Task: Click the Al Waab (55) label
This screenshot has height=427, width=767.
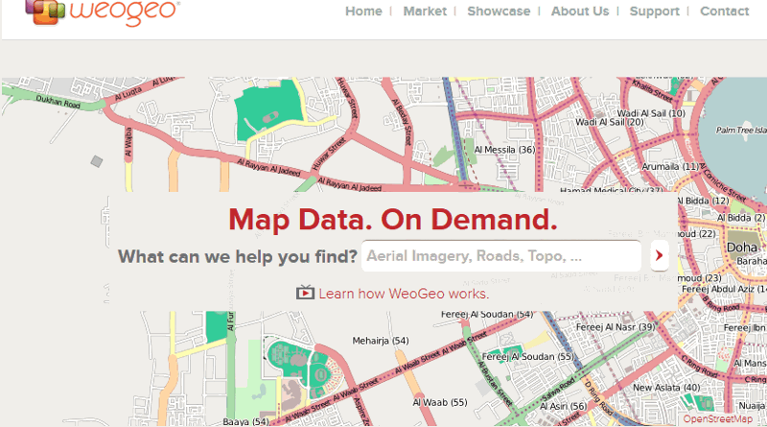Action: click(x=440, y=402)
